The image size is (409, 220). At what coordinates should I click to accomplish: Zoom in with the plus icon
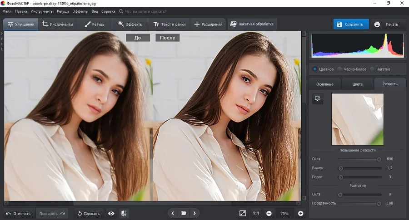click(300, 213)
